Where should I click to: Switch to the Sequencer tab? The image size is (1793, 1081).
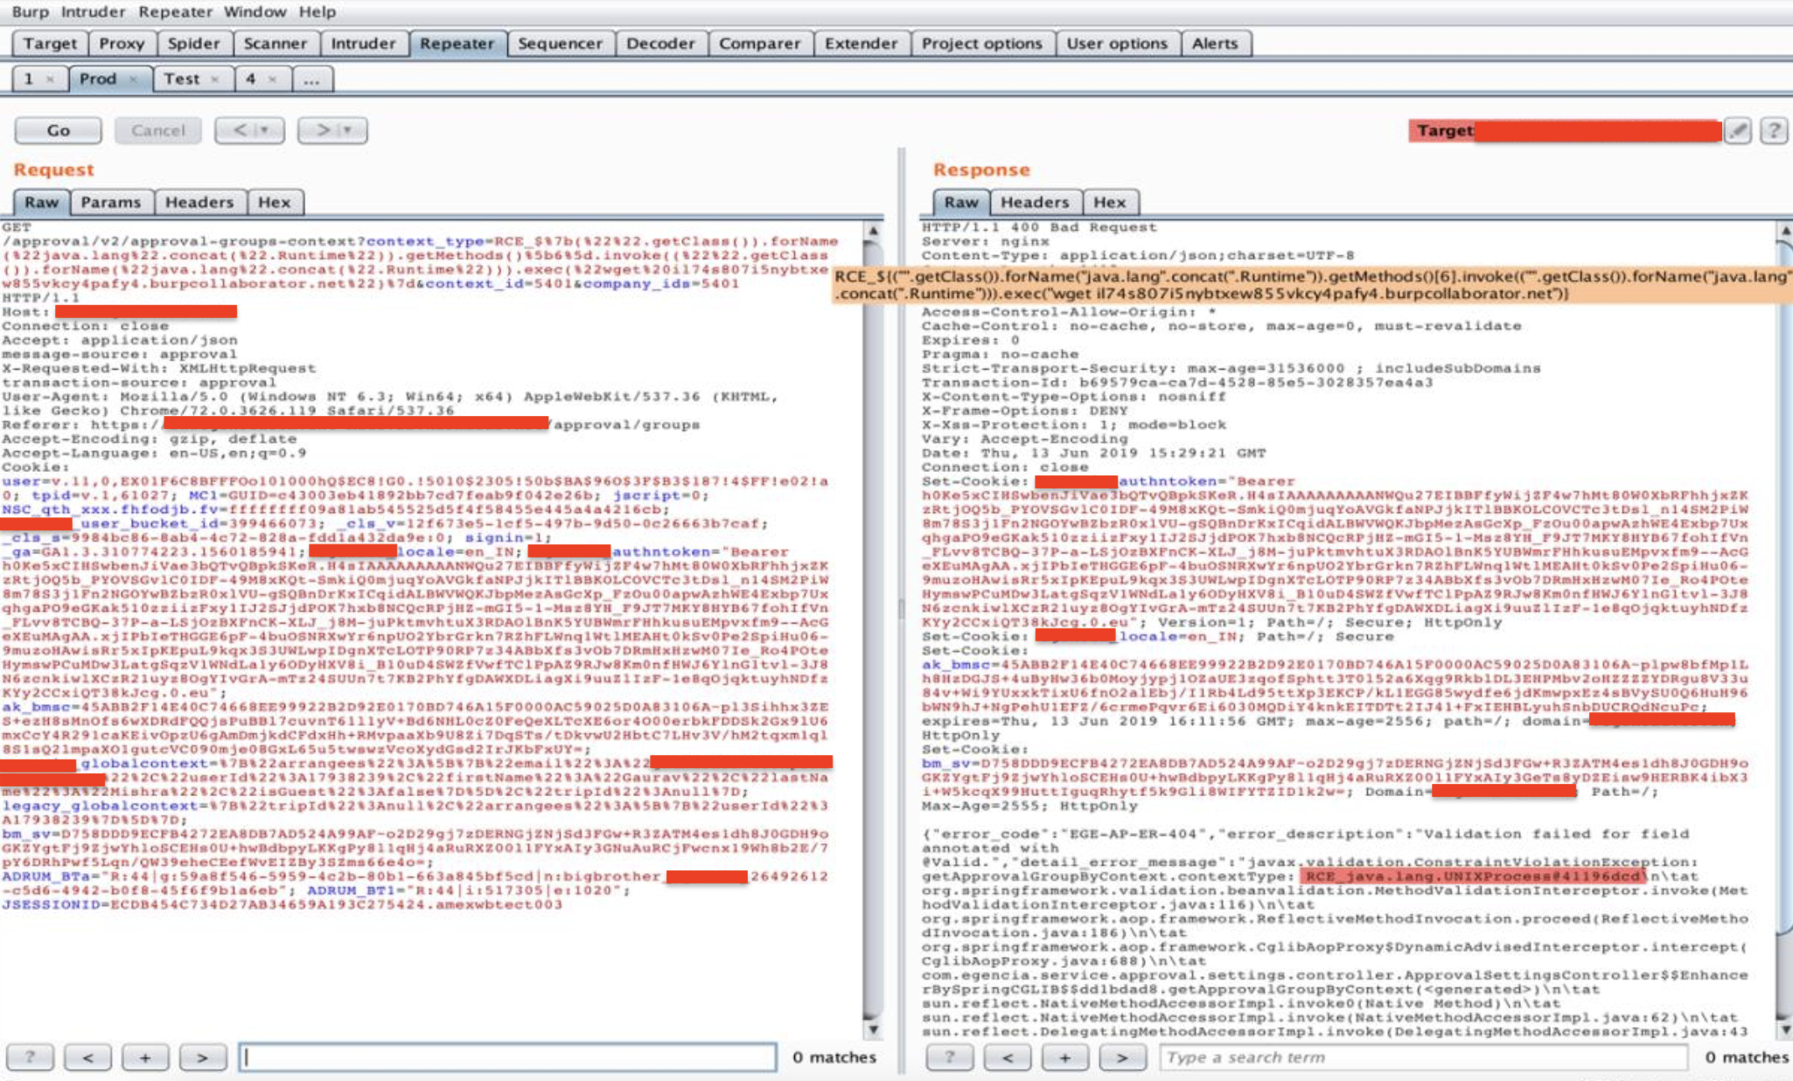click(560, 44)
